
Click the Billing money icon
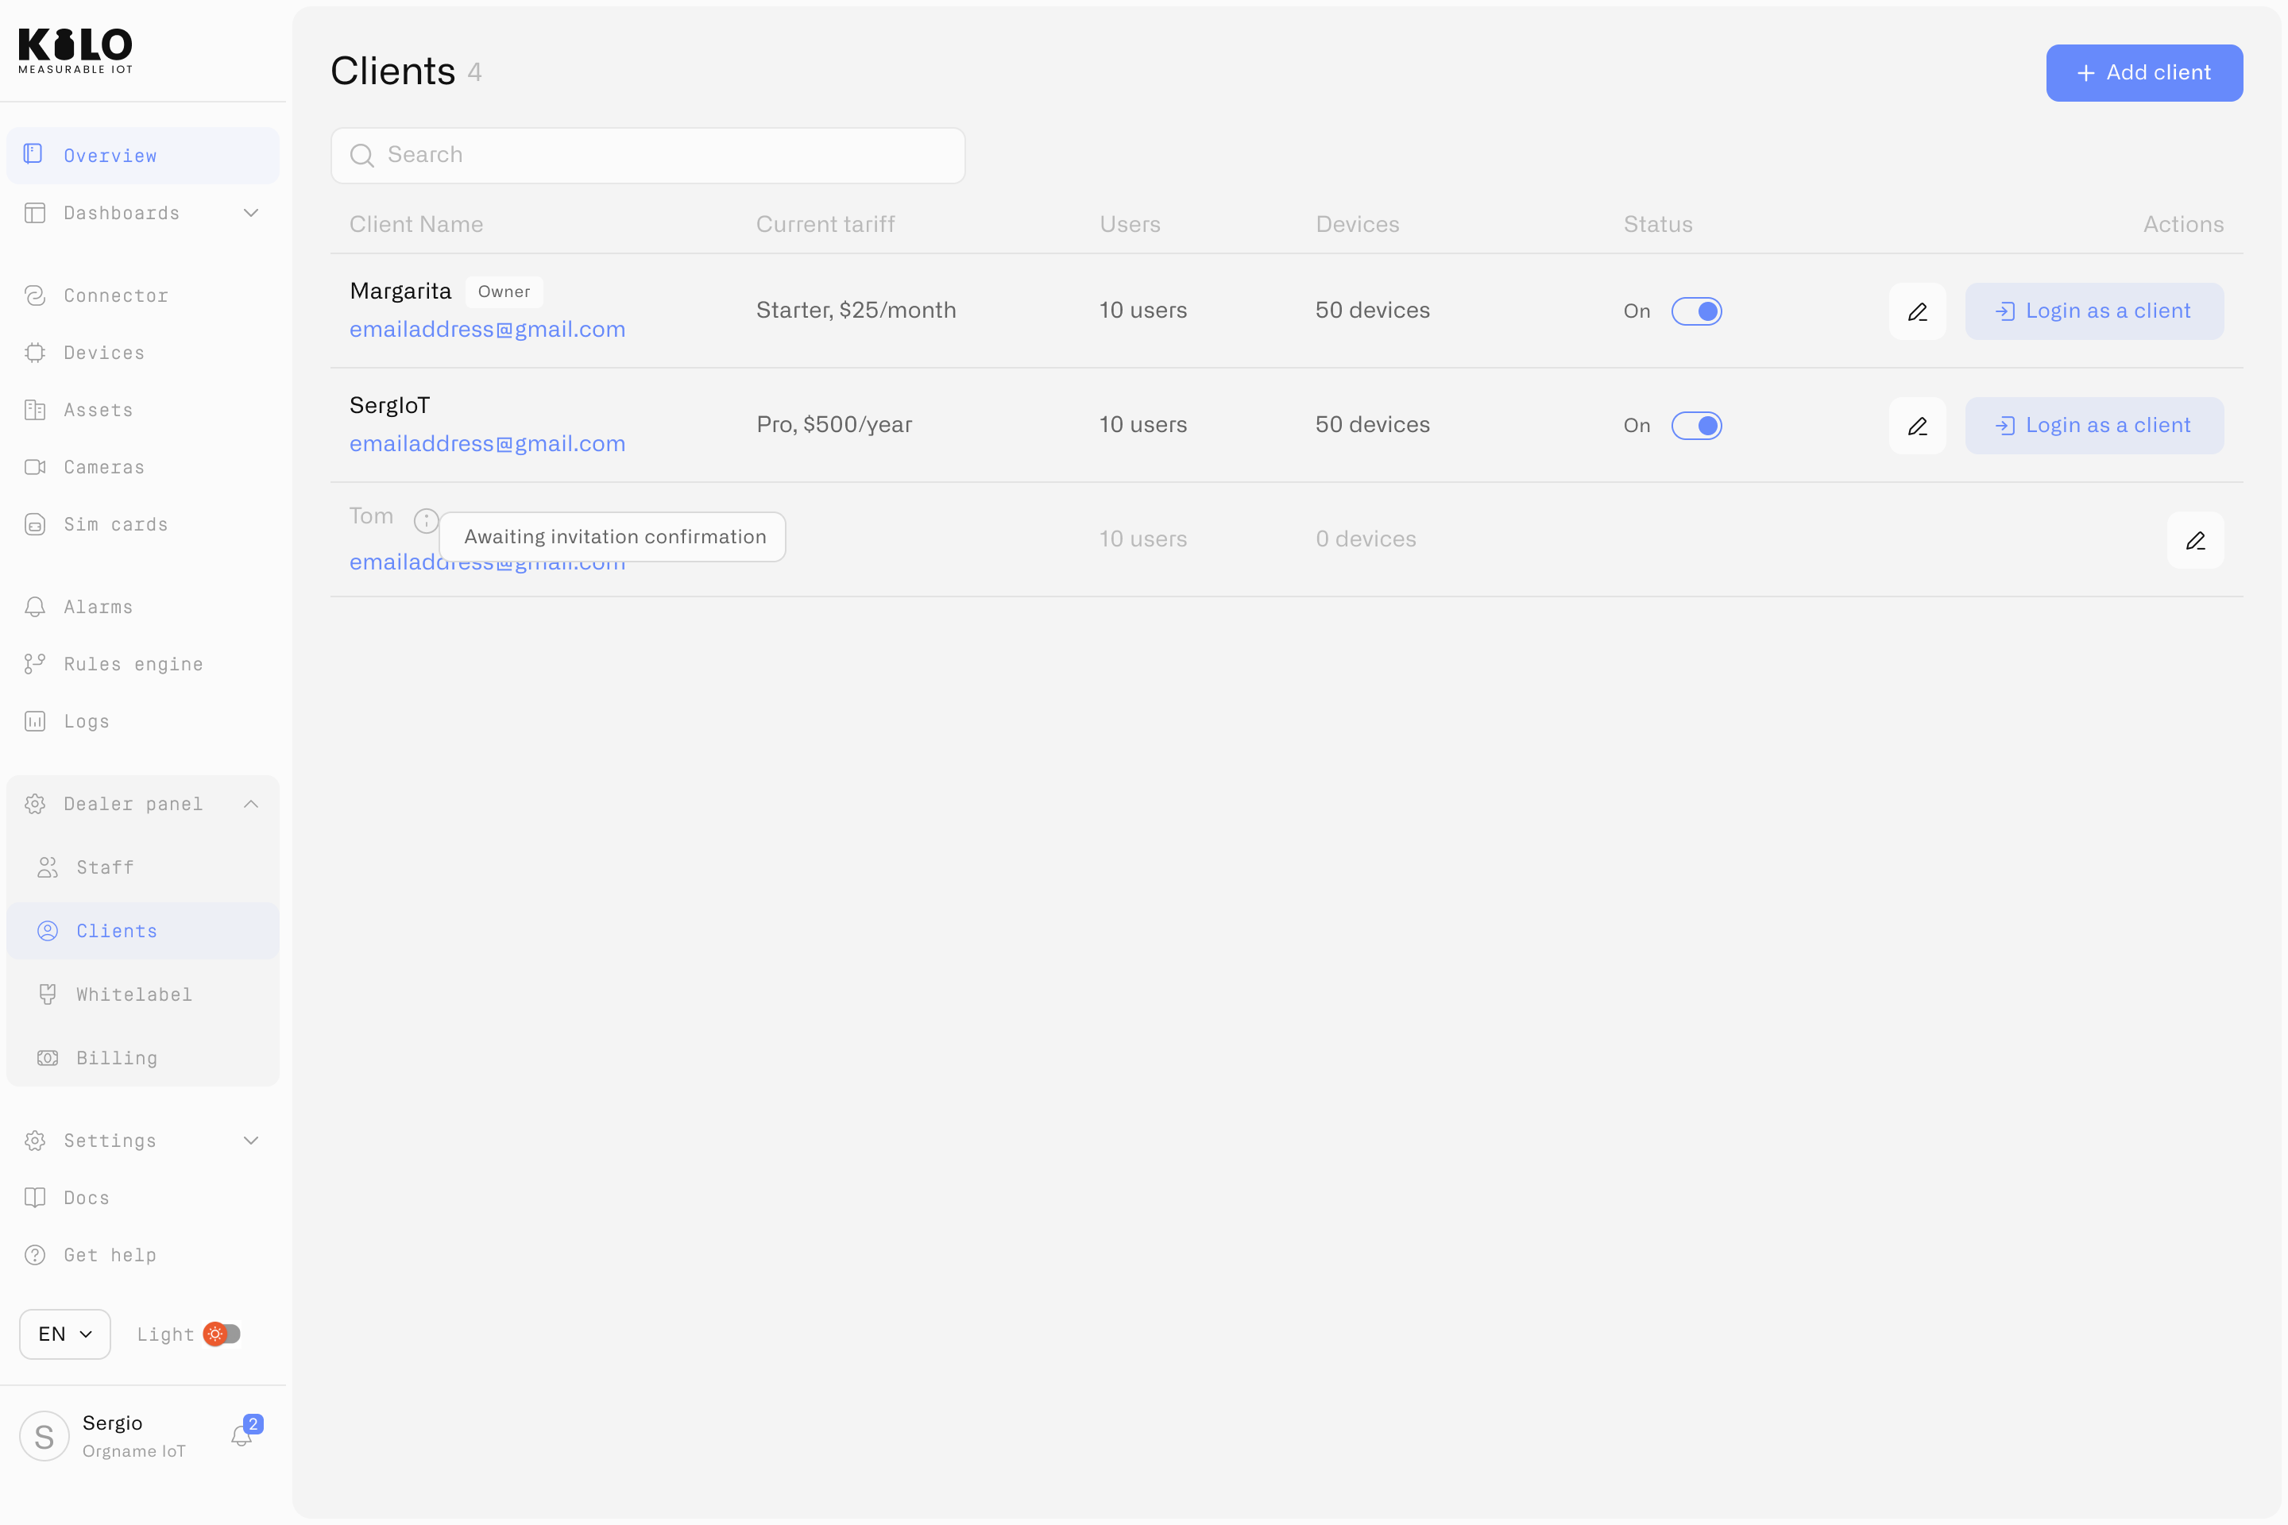[48, 1058]
